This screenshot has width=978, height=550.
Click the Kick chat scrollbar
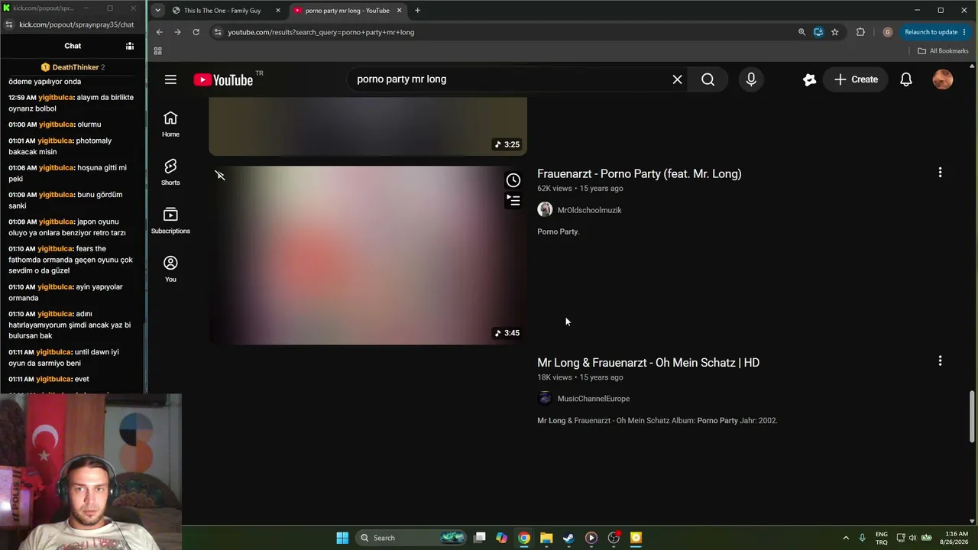[144, 359]
